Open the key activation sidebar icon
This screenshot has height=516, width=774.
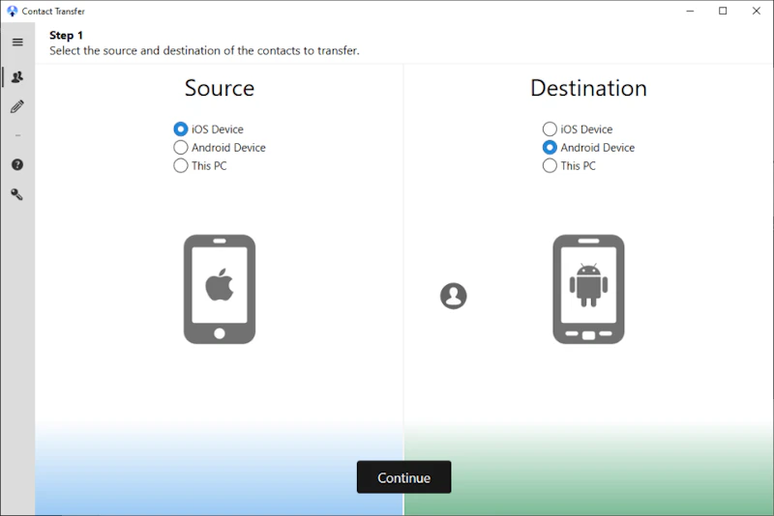tap(17, 194)
